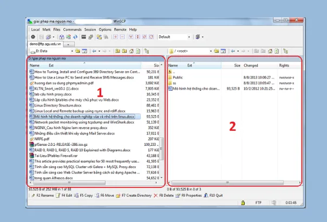The width and height of the screenshot is (327, 222).
Task: Click the Clear Selection icon
Action: [x=145, y=37]
